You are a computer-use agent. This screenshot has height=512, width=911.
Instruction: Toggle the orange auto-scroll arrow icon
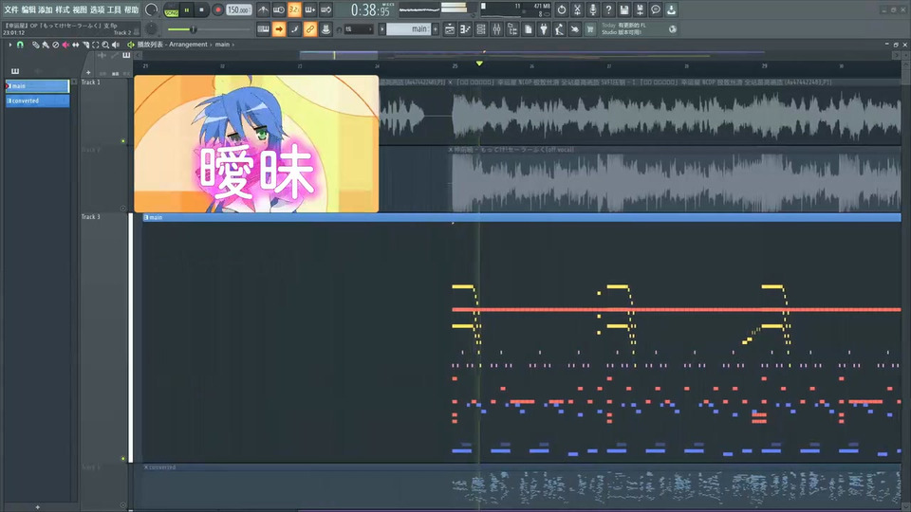click(x=279, y=29)
